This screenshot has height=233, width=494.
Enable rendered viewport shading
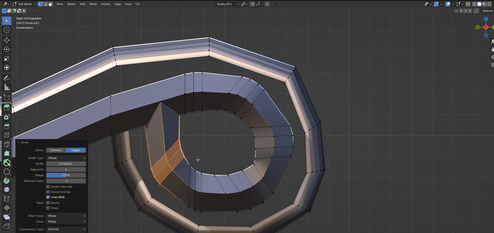(x=489, y=4)
